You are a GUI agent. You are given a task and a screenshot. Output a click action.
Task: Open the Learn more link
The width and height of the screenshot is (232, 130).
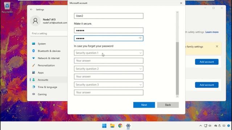tap(212, 32)
